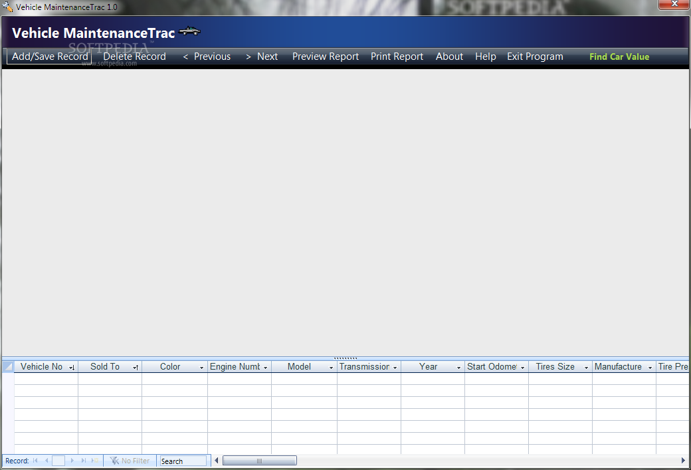This screenshot has width=691, height=470.
Task: Go to the Previous record
Action: click(x=207, y=57)
